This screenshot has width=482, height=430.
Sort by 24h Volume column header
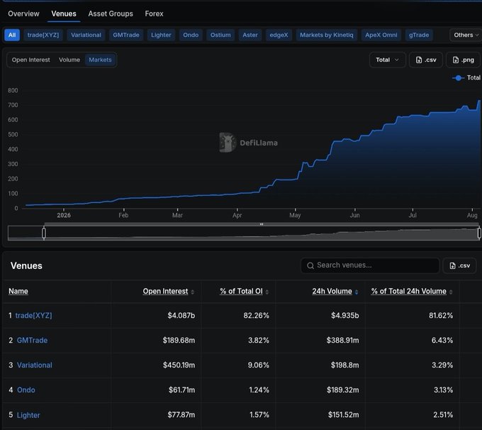coord(332,291)
